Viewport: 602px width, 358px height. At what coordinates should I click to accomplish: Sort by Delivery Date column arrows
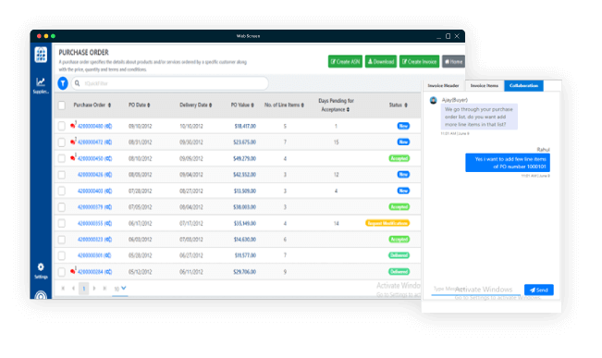(x=211, y=105)
